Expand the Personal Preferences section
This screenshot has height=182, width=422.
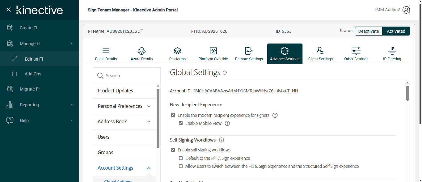point(149,106)
